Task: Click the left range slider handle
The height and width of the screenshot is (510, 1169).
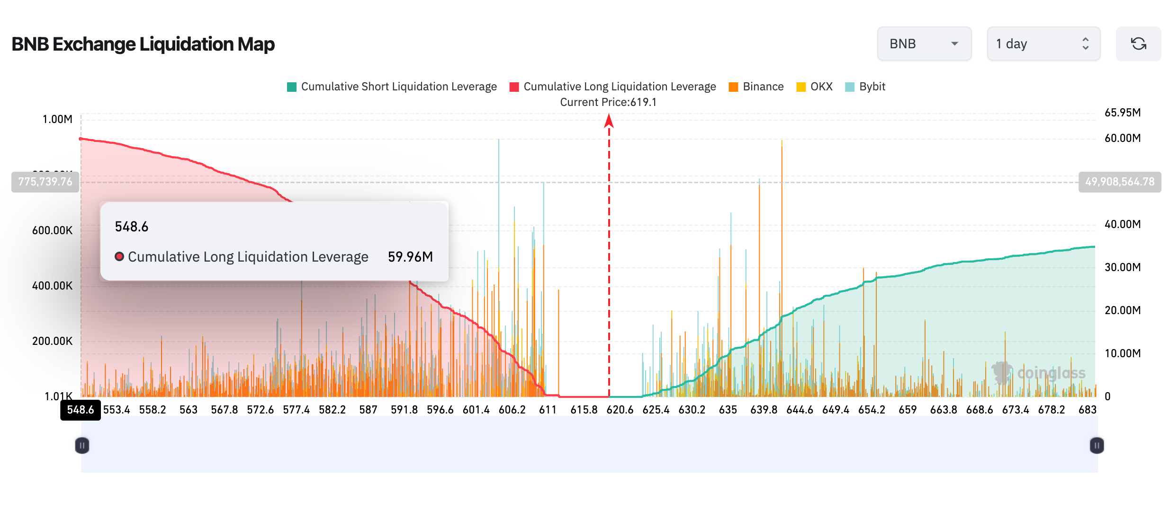Action: pyautogui.click(x=82, y=445)
